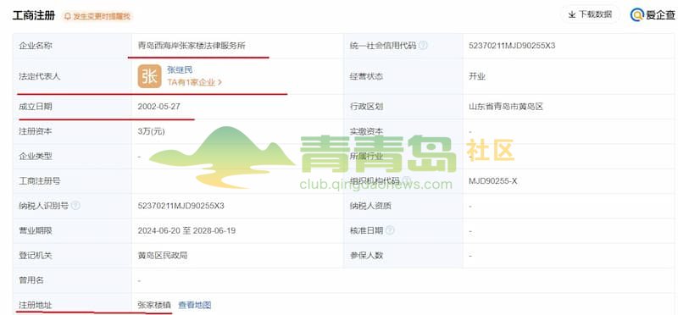This screenshot has height=315, width=678.
Task: Click the 统一社会信用代码 label
Action: coord(383,46)
